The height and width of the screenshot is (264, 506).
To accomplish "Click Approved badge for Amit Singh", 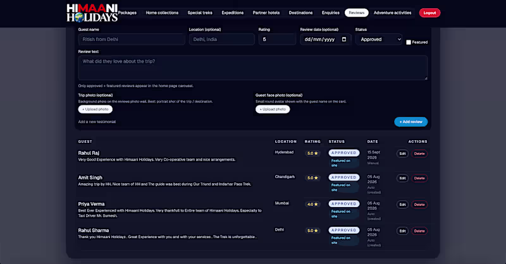I will pos(344,177).
